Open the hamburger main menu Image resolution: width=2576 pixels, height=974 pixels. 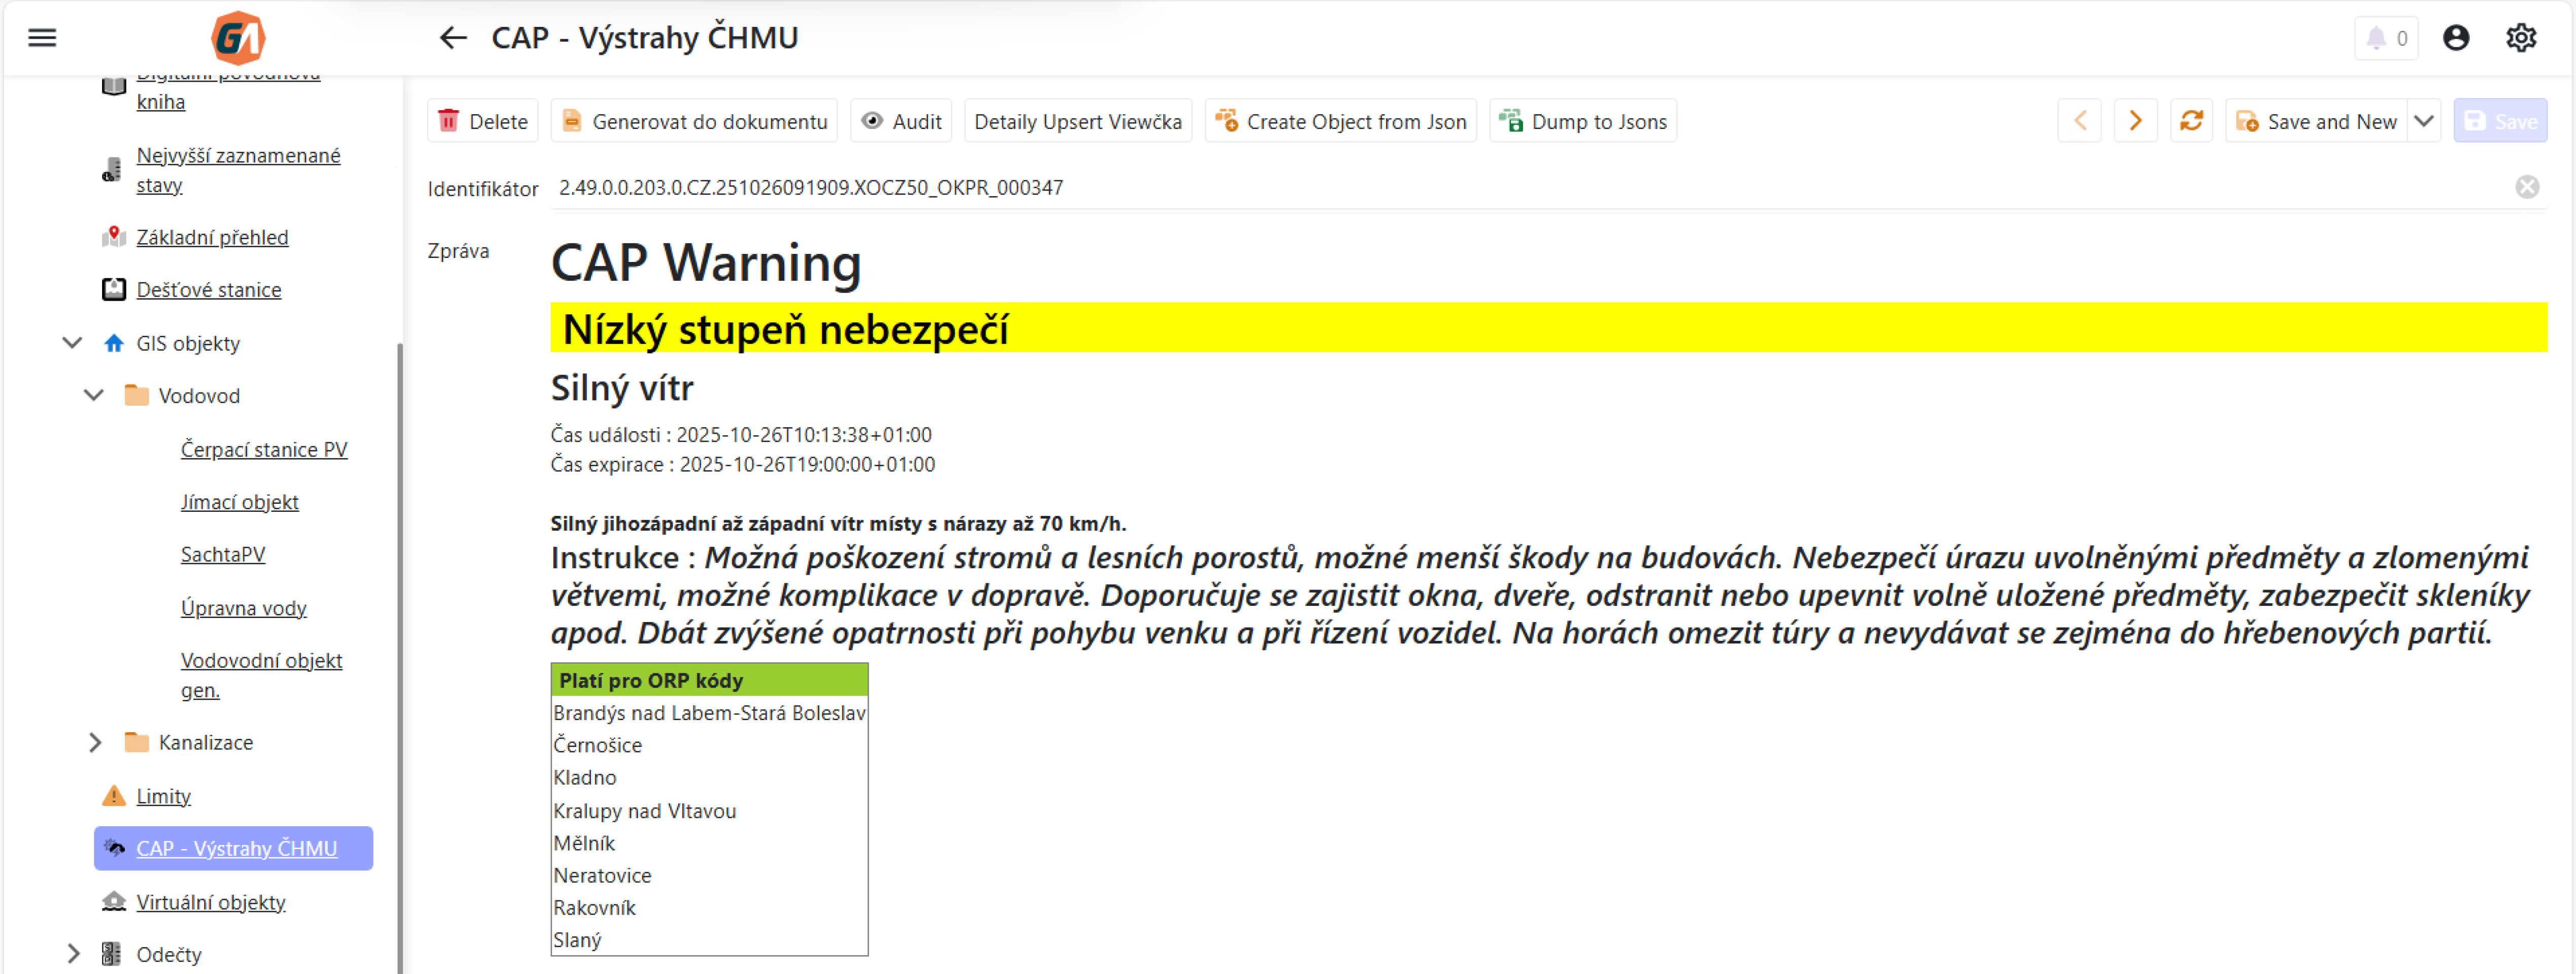[42, 38]
